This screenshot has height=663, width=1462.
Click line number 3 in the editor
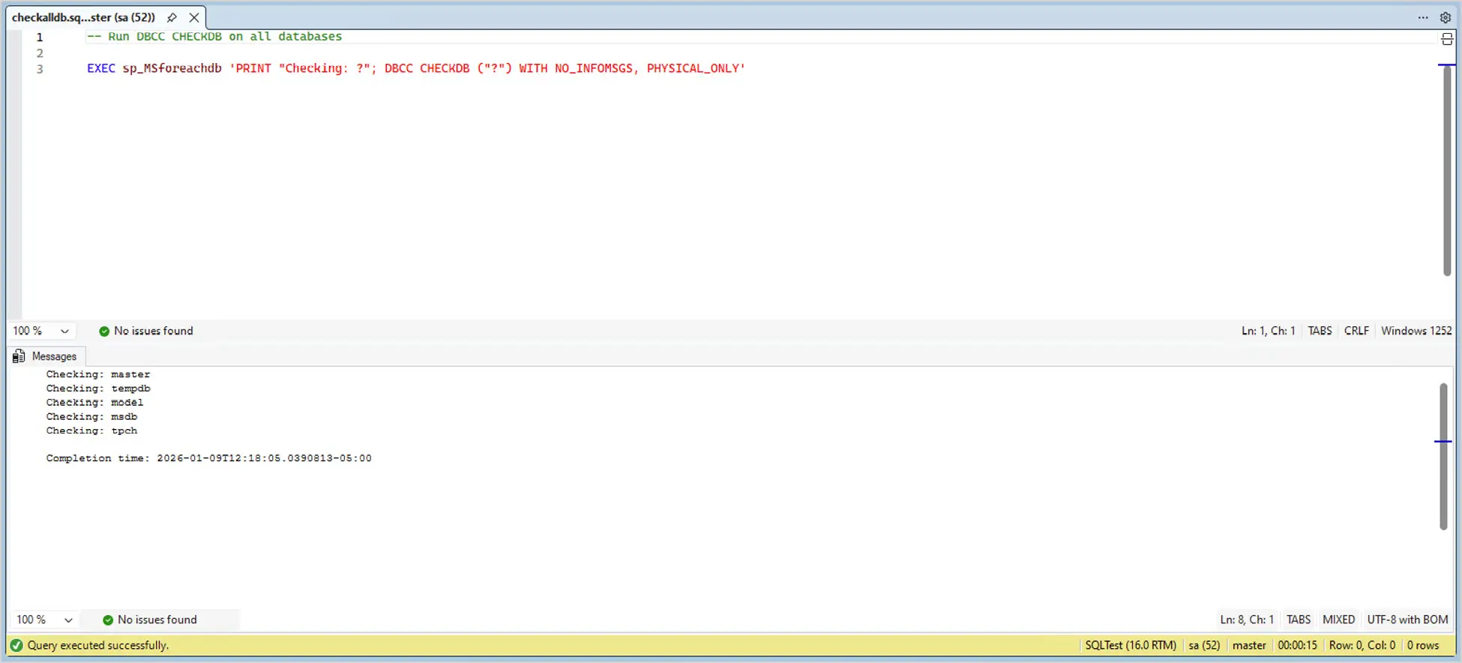coord(40,69)
